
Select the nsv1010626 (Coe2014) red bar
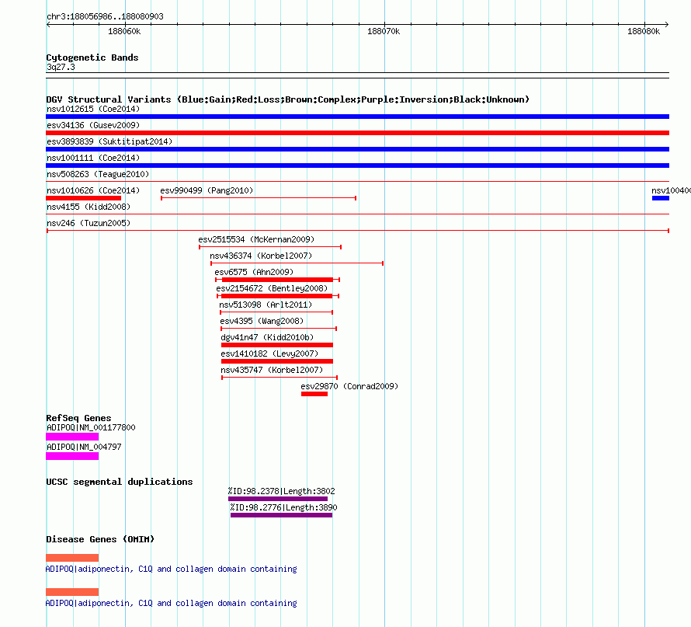pyautogui.click(x=83, y=198)
